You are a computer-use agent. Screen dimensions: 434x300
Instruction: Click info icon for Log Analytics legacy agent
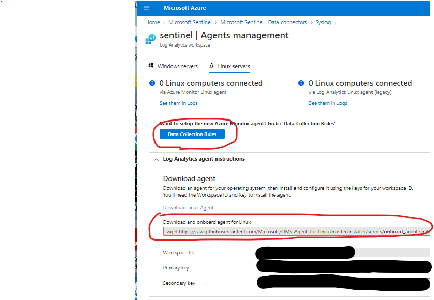point(301,83)
